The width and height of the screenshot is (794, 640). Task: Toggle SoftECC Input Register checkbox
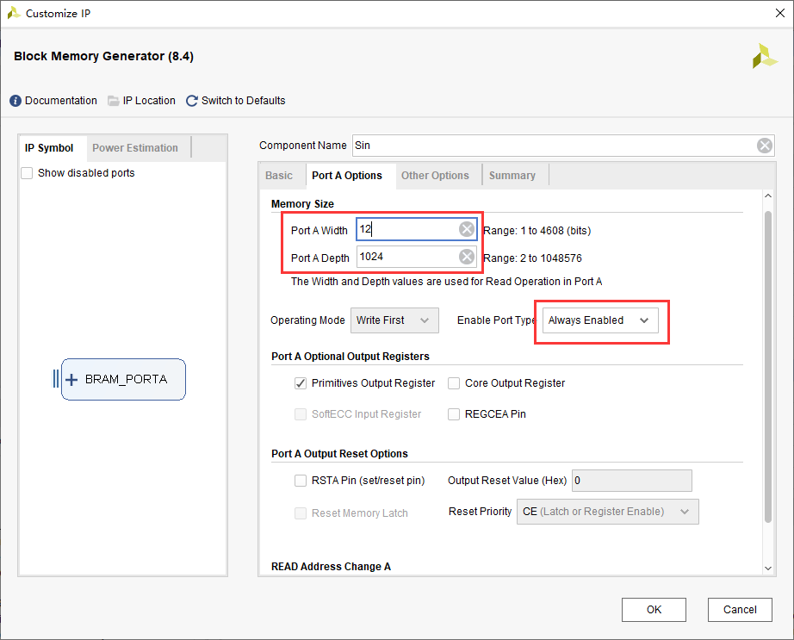301,414
